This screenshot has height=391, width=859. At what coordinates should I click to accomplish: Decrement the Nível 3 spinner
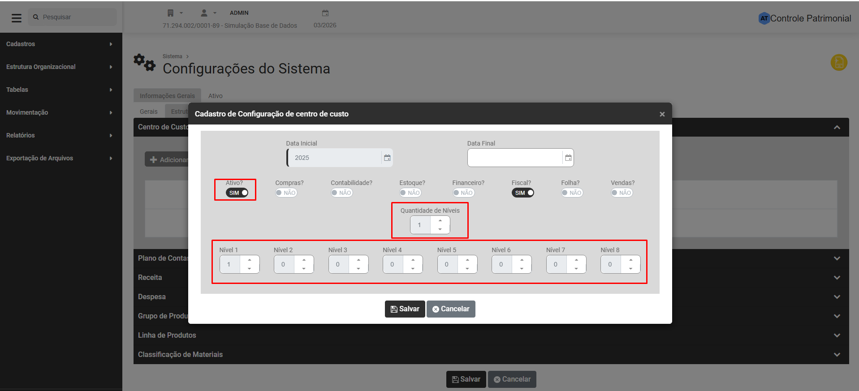coord(358,269)
